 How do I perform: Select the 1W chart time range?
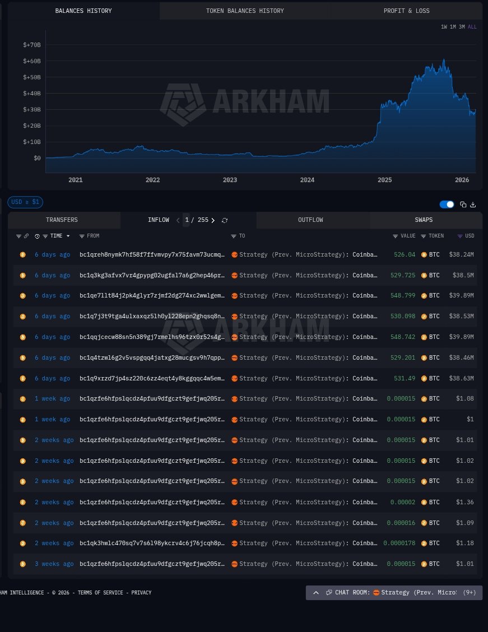point(444,27)
